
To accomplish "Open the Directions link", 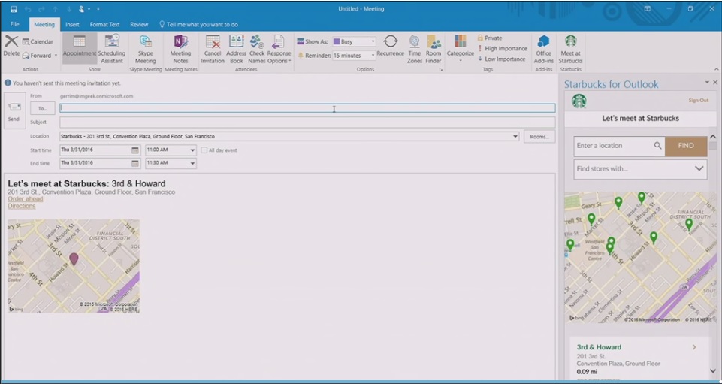I will click(22, 206).
